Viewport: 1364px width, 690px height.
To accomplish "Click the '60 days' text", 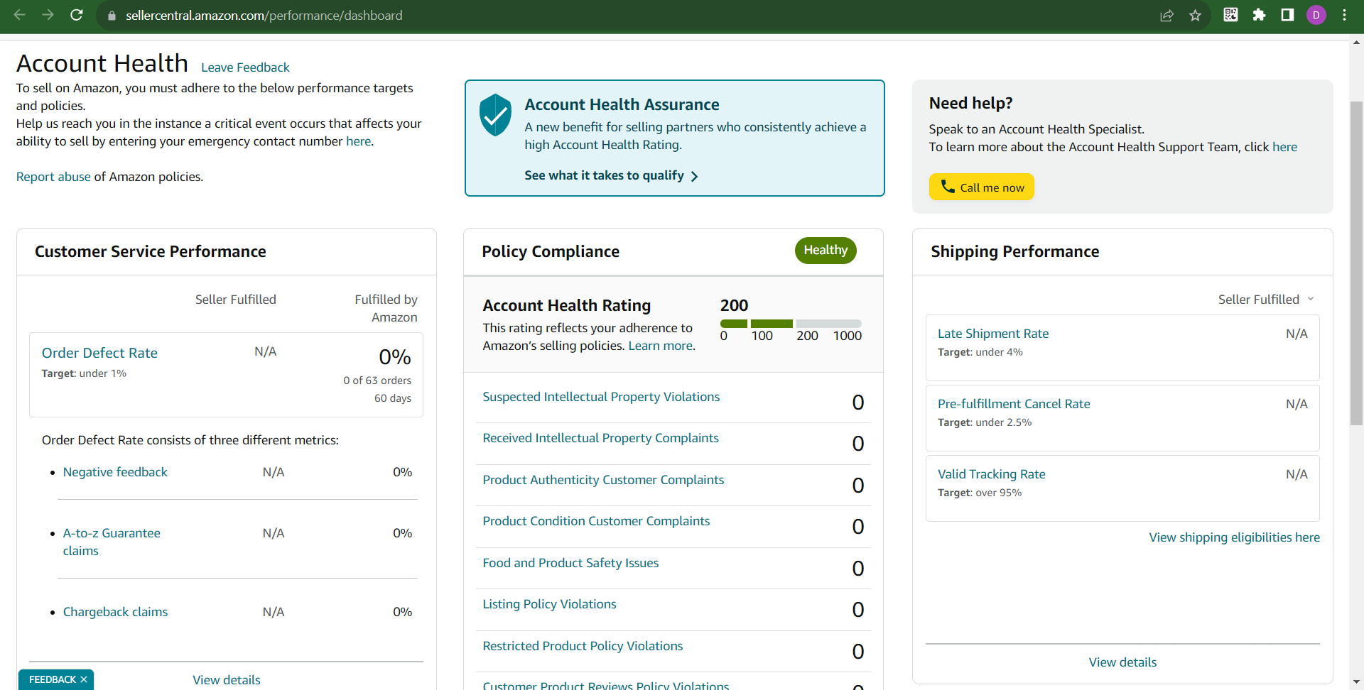I will click(393, 398).
